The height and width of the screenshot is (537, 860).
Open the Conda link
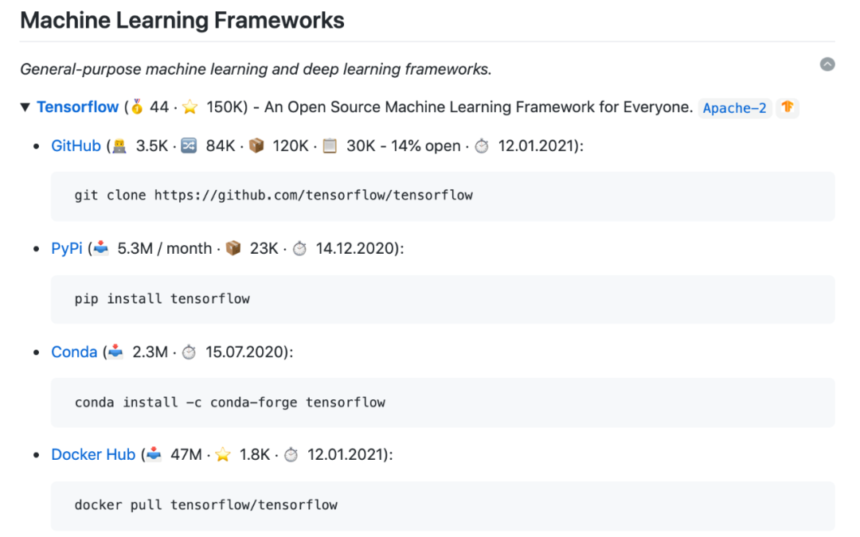coord(74,352)
